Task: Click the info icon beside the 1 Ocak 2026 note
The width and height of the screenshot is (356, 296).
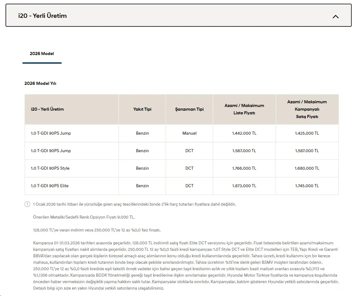Action: (27, 204)
